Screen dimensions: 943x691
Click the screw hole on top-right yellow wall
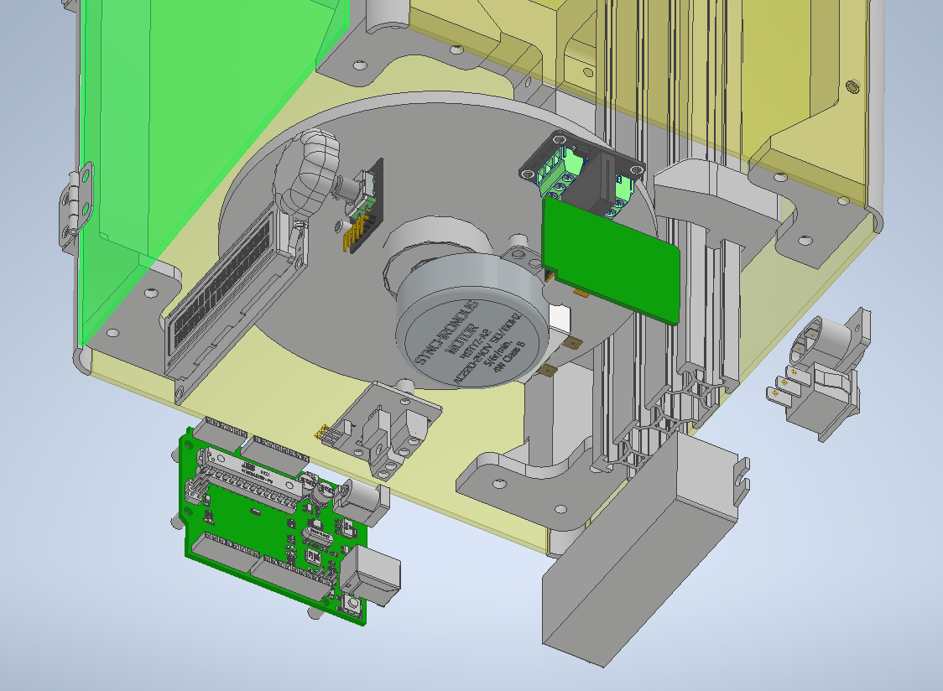[852, 86]
